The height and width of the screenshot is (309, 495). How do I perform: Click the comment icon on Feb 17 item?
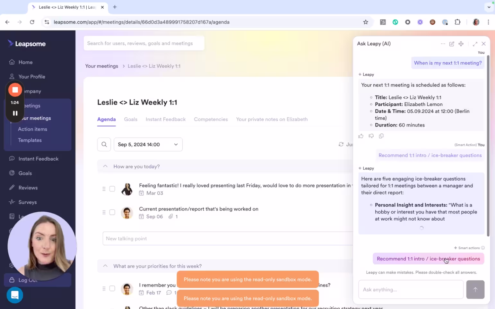pyautogui.click(x=169, y=293)
